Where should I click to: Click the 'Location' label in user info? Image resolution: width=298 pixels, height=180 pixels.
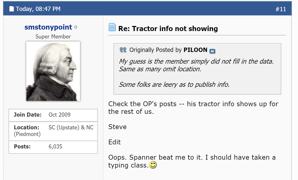(26, 127)
